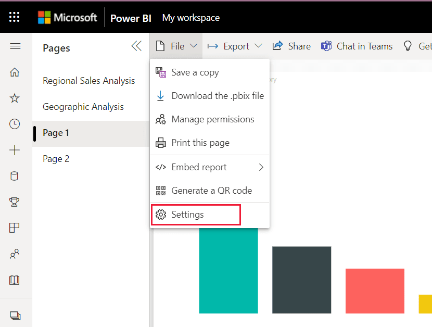Open My workspace link

pyautogui.click(x=191, y=18)
